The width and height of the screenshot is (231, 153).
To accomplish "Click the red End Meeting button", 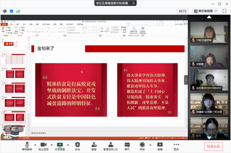I will point(214,146).
